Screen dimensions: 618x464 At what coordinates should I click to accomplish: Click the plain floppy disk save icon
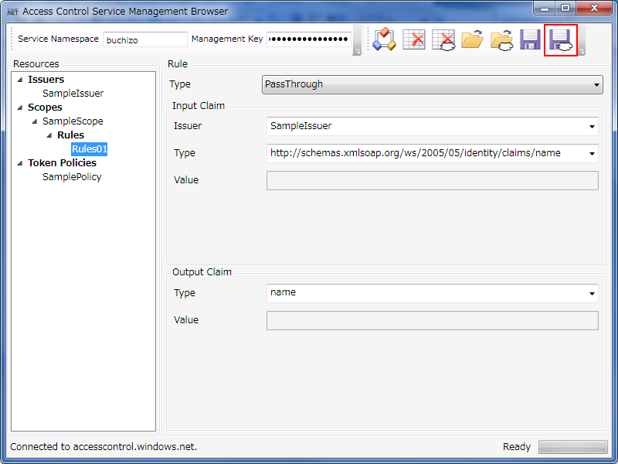(x=530, y=39)
